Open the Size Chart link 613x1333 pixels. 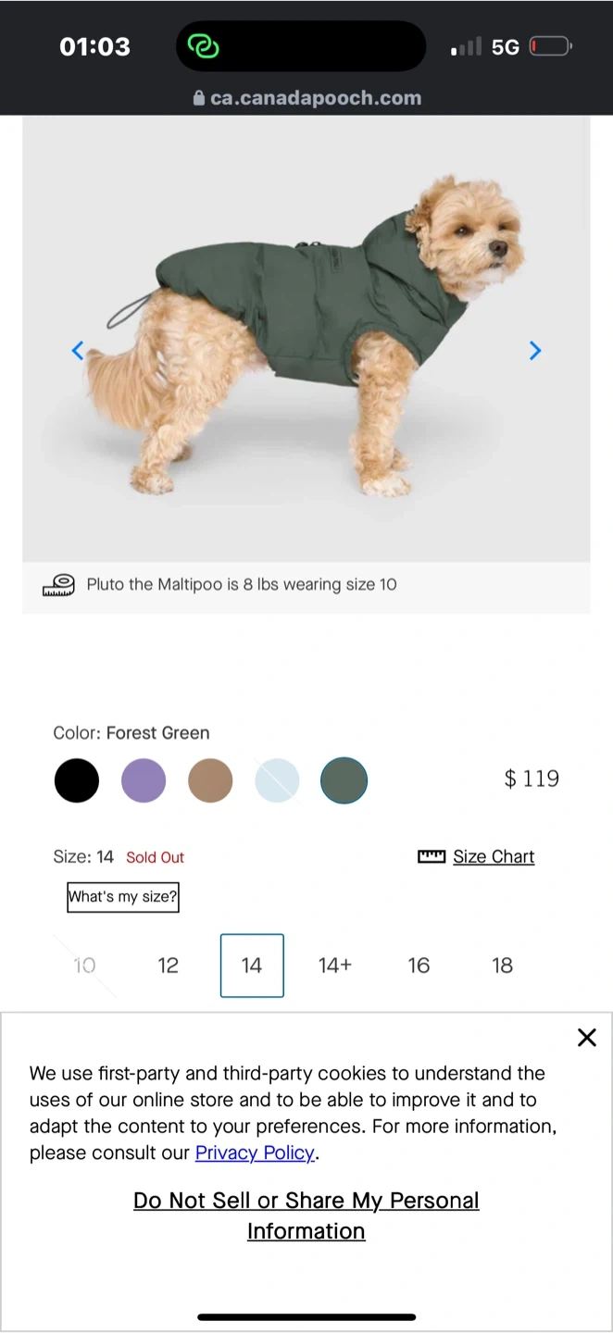pos(494,857)
